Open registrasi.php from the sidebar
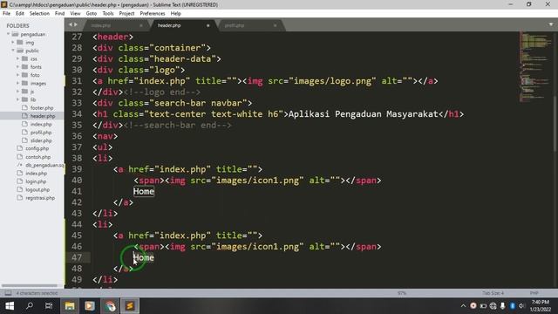The image size is (558, 314). (x=40, y=198)
